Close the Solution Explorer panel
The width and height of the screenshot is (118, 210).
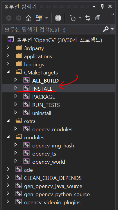point(110,6)
